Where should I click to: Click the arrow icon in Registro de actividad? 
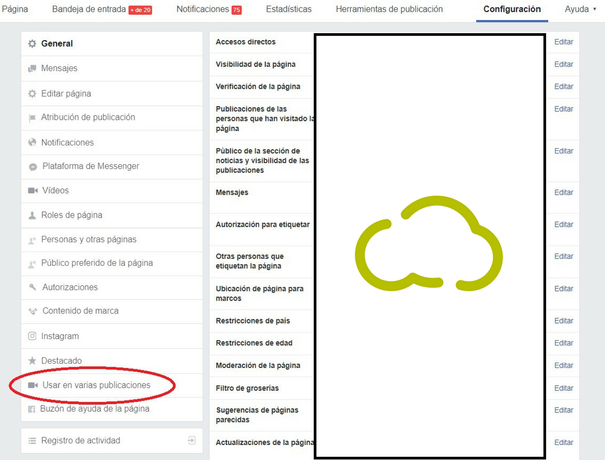tap(192, 441)
